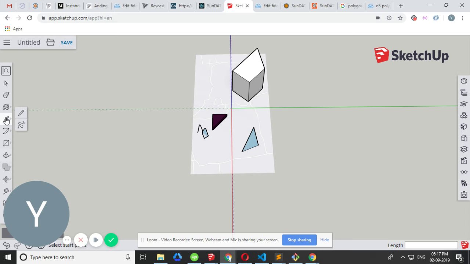This screenshot has width=470, height=264.
Task: Open the Chrome three-dot menu
Action: click(x=462, y=18)
